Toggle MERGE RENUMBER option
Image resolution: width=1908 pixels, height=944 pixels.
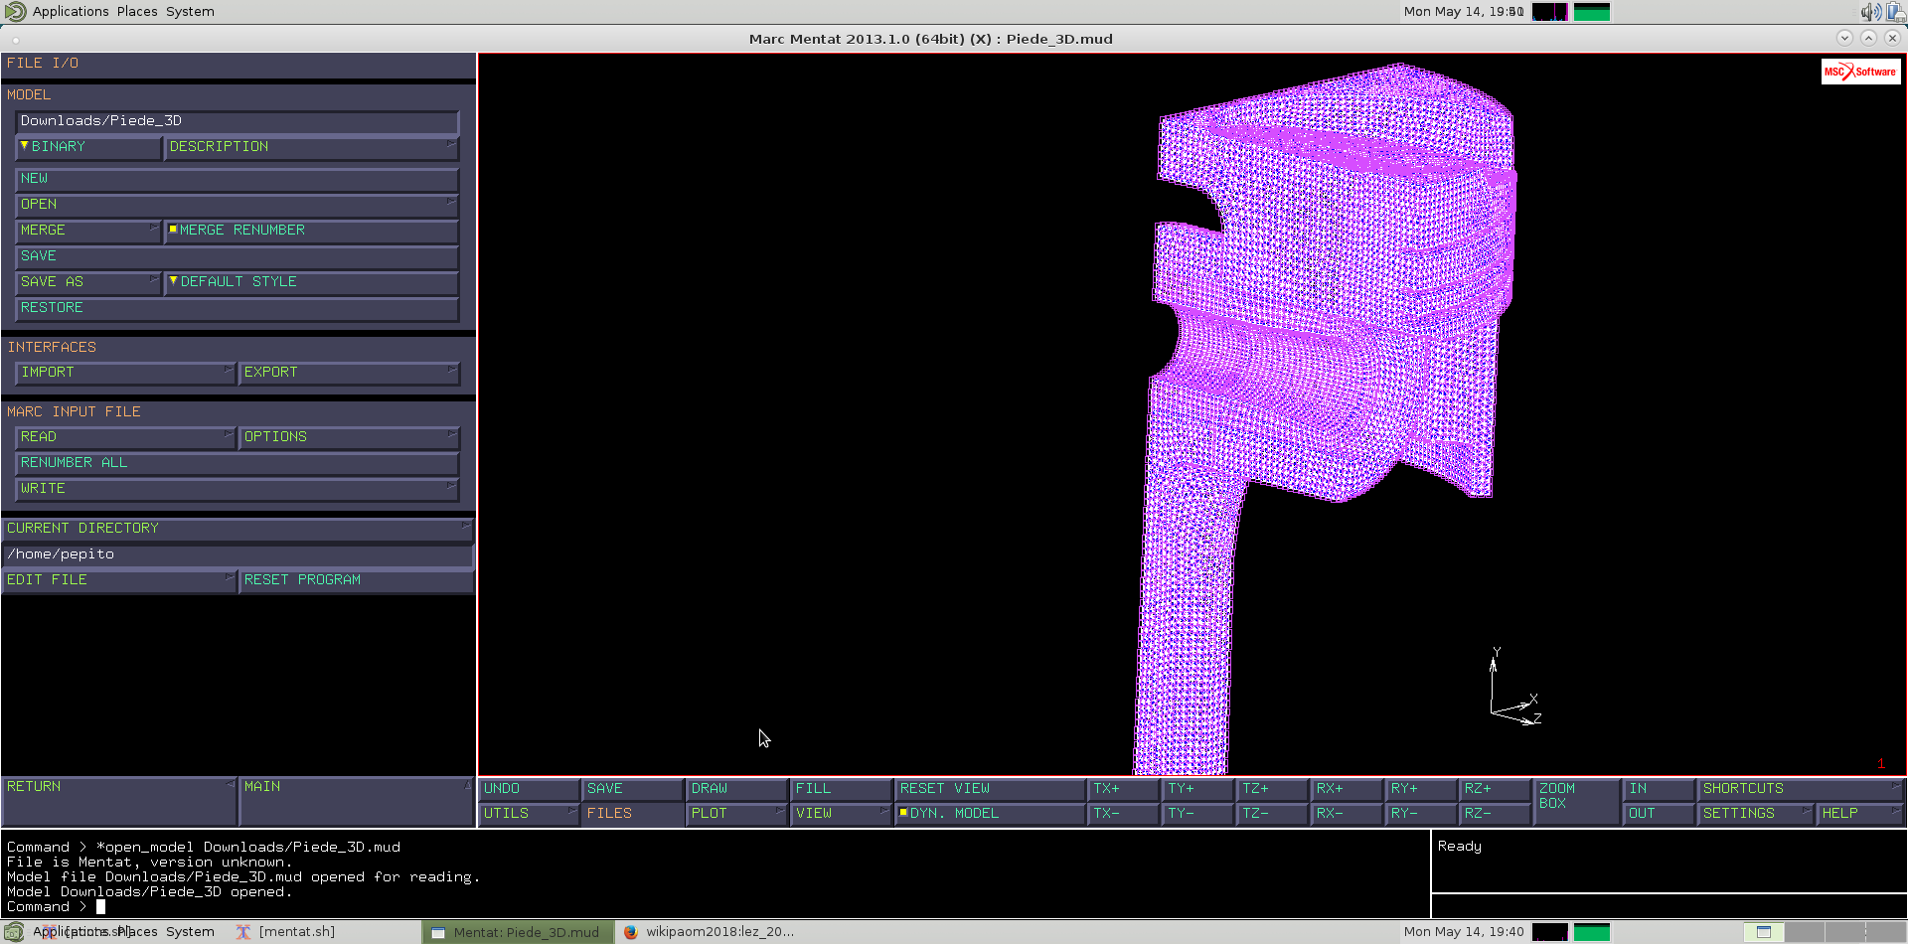pyautogui.click(x=311, y=231)
